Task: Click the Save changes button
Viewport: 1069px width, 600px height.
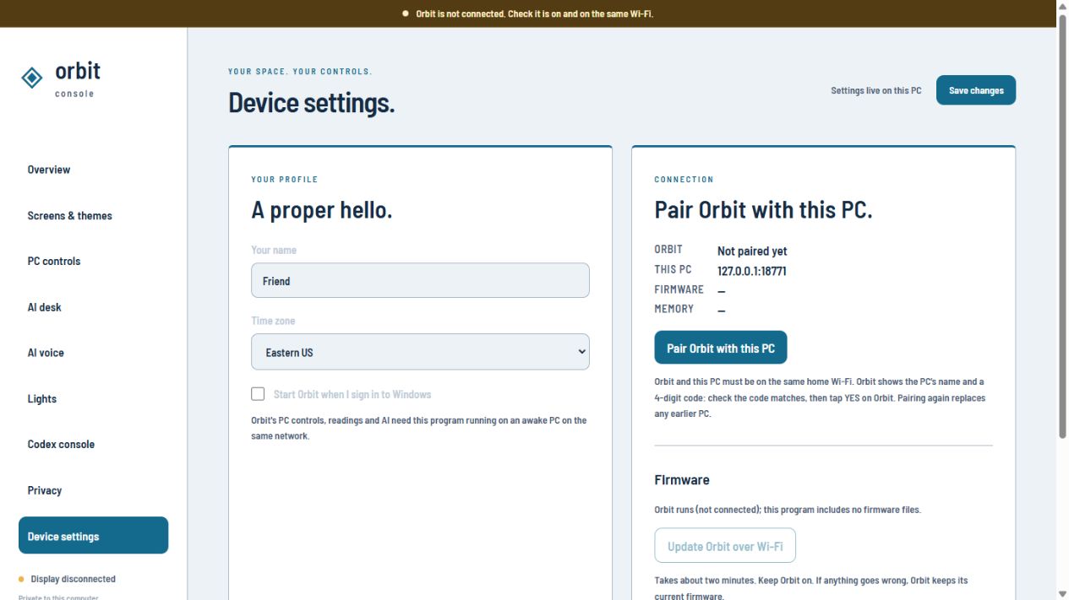Action: (976, 90)
